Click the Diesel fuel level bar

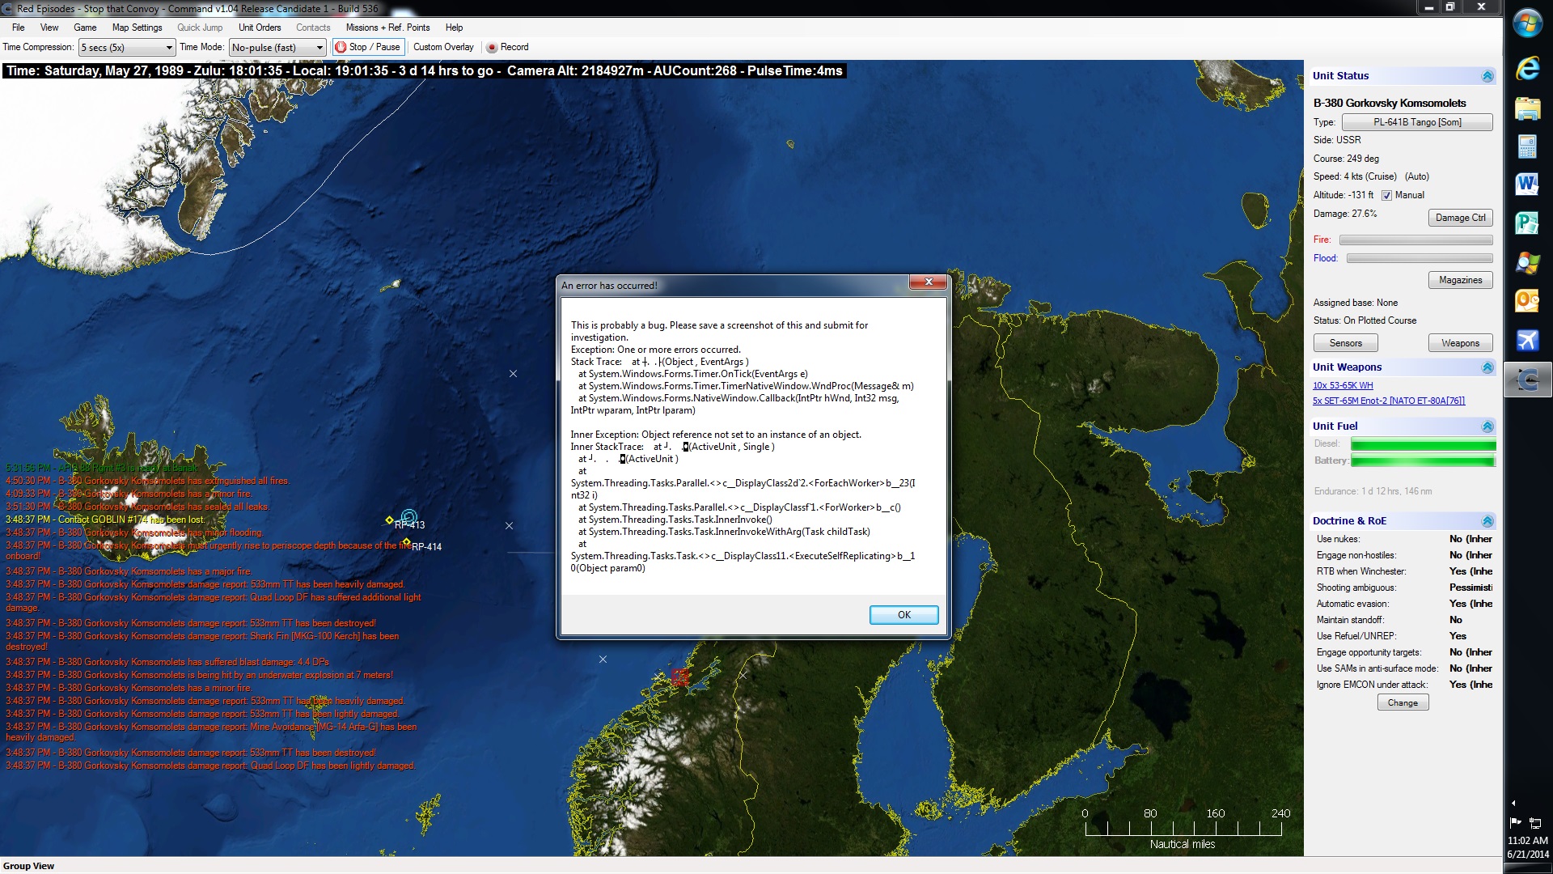point(1422,444)
